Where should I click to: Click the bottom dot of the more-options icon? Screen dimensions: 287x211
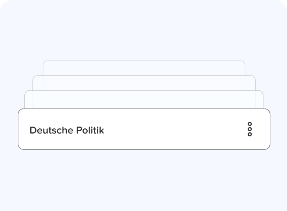(250, 134)
